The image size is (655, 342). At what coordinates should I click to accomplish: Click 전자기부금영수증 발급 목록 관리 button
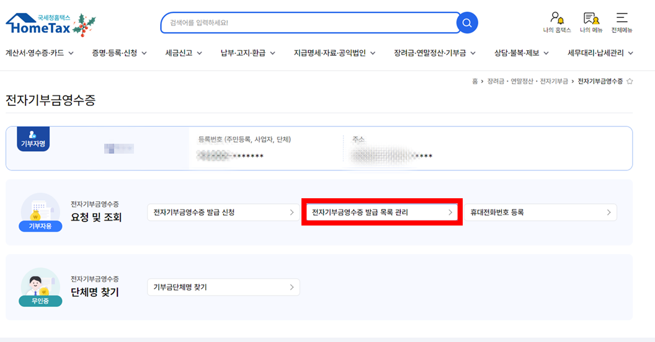coord(381,213)
